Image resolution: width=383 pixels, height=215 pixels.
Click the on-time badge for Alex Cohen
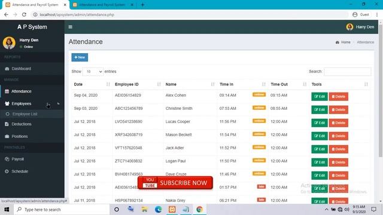click(259, 94)
